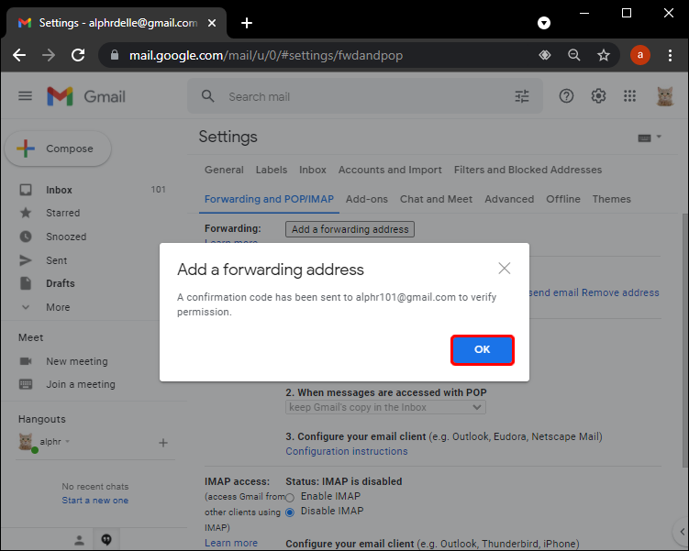
Task: Click the OK button in dialog
Action: (x=482, y=350)
